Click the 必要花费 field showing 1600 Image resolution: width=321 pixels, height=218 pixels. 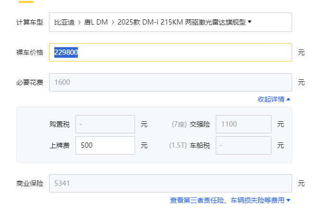(x=170, y=82)
